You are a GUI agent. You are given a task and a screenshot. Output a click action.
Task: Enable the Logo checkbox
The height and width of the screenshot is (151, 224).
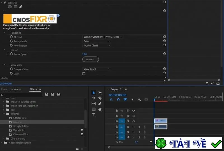pos(84,74)
